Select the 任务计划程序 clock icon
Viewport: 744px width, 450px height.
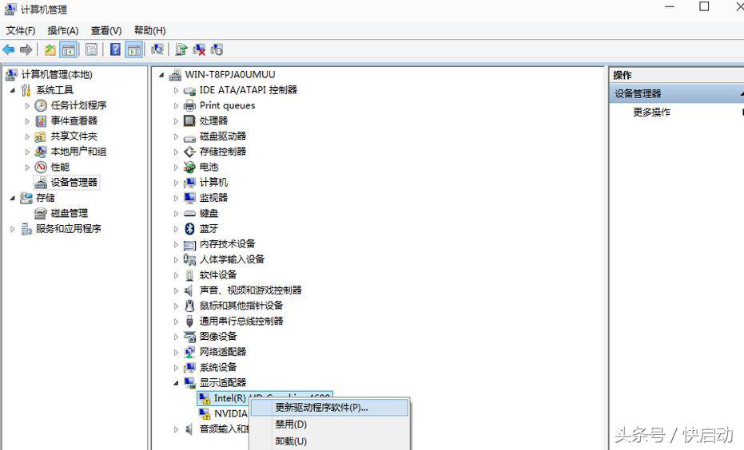pyautogui.click(x=41, y=105)
